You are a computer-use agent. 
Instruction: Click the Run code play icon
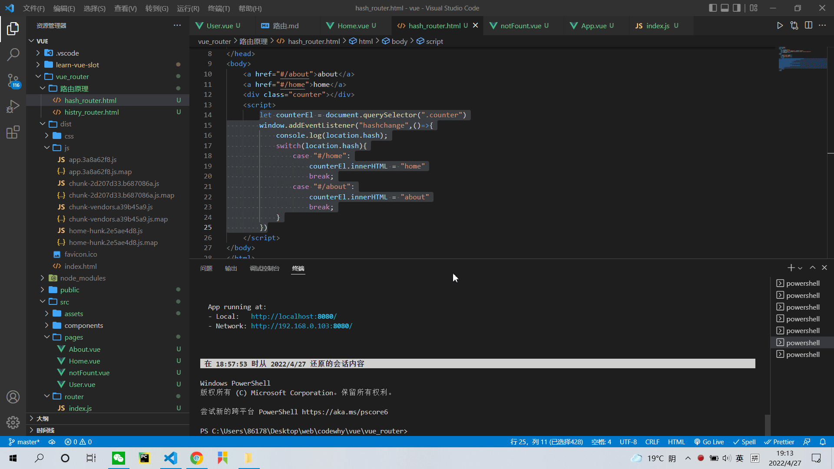pyautogui.click(x=780, y=26)
